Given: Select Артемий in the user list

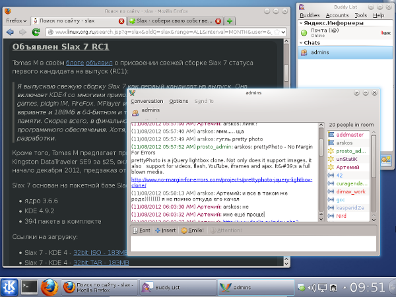Looking at the screenshot, I should 348,167.
